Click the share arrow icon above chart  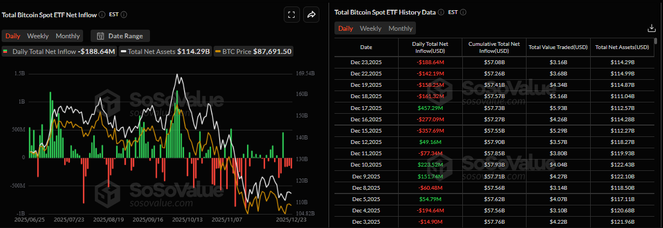click(x=311, y=15)
